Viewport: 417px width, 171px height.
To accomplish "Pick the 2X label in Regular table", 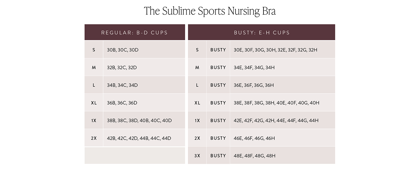I will click(x=94, y=138).
